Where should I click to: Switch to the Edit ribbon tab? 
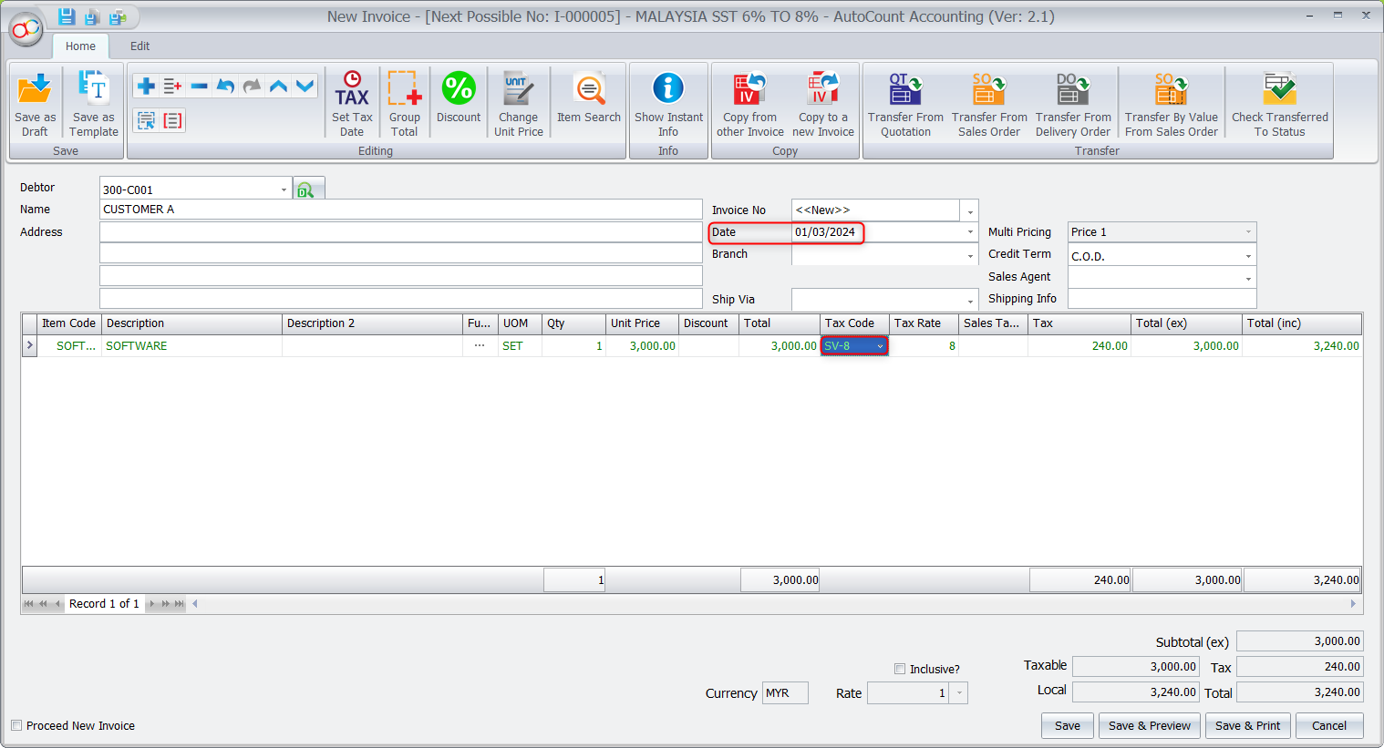click(x=139, y=46)
